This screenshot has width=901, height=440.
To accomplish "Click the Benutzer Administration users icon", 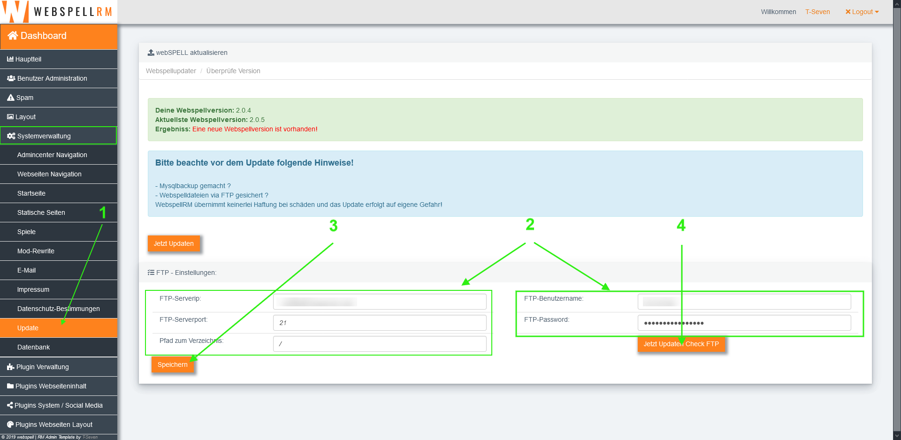I will (11, 78).
